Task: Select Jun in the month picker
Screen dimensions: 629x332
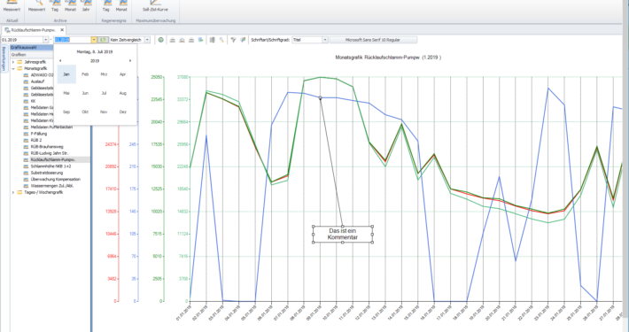Action: (85, 93)
